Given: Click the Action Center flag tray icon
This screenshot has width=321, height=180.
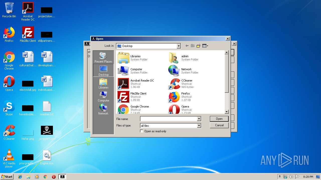Looking at the screenshot, I should 297,177.
